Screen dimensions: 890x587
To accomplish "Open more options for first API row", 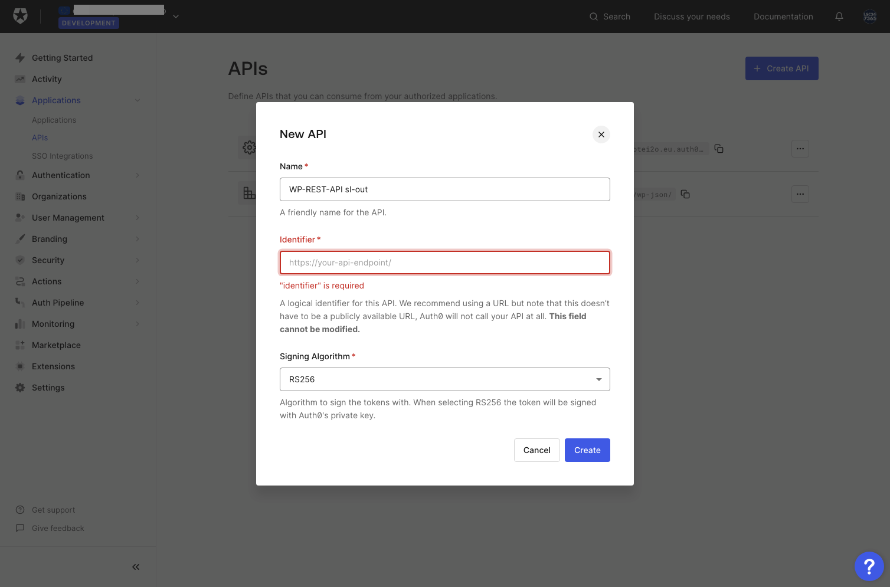I will [x=800, y=149].
